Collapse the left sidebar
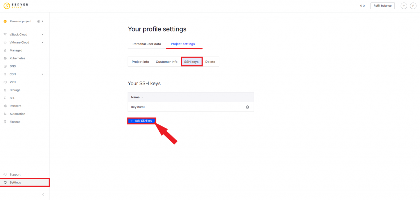Viewport: 420px width, 200px height. click(43, 194)
